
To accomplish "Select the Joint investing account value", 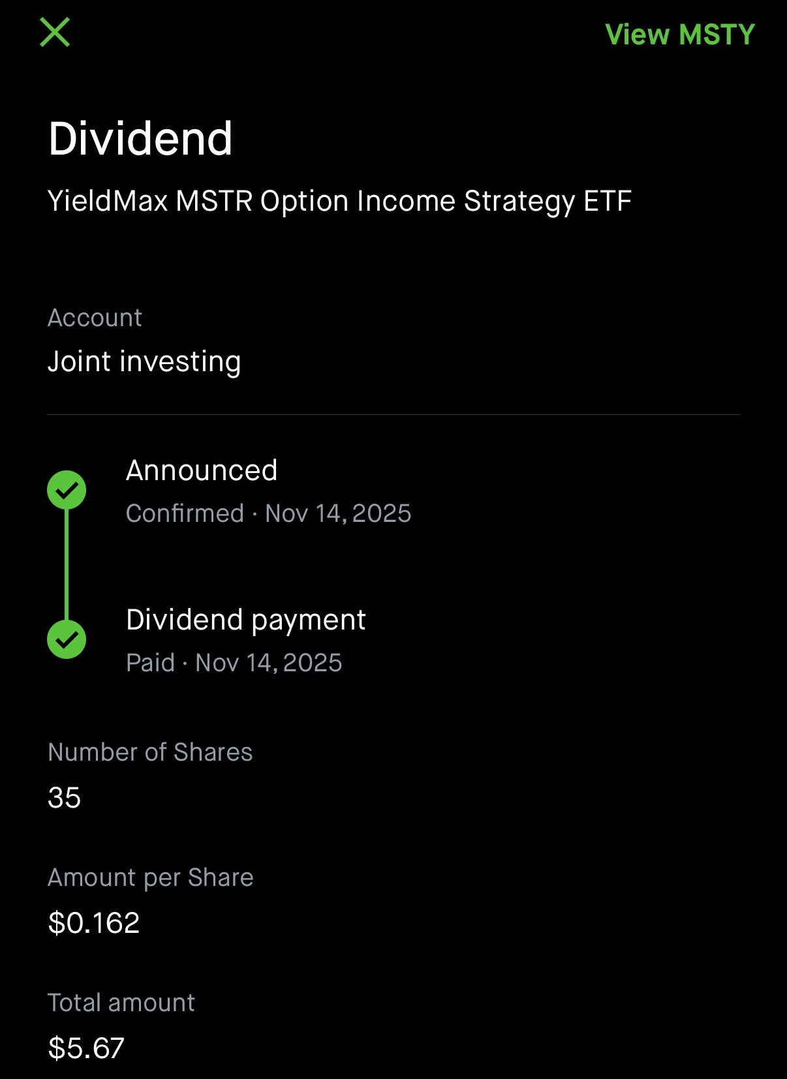I will (144, 361).
